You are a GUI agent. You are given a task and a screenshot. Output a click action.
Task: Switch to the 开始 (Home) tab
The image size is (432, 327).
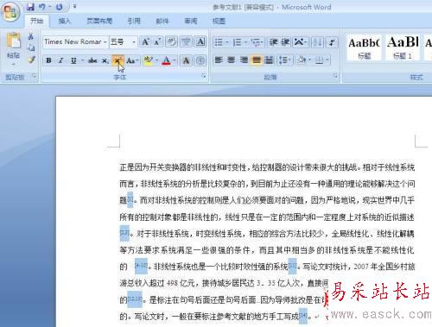[x=36, y=21]
